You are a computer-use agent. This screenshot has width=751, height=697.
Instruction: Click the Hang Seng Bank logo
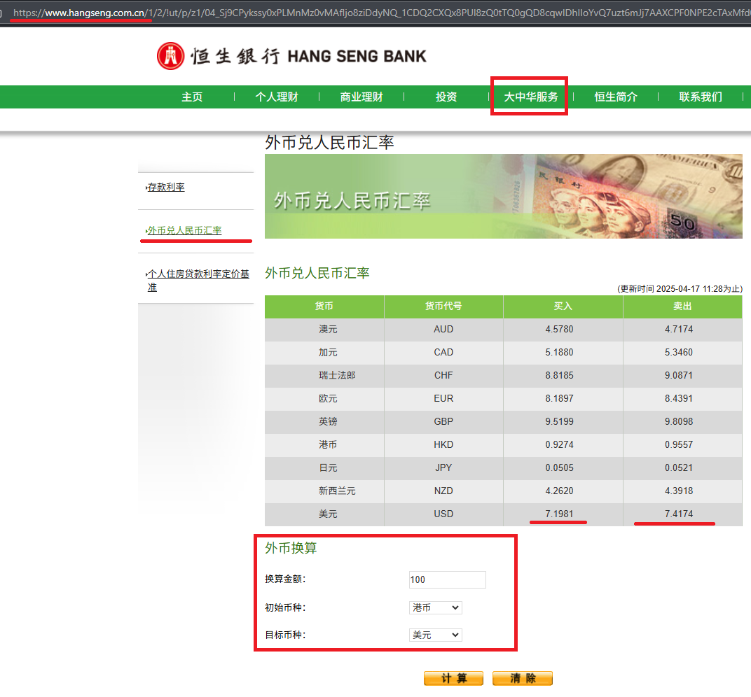click(291, 56)
